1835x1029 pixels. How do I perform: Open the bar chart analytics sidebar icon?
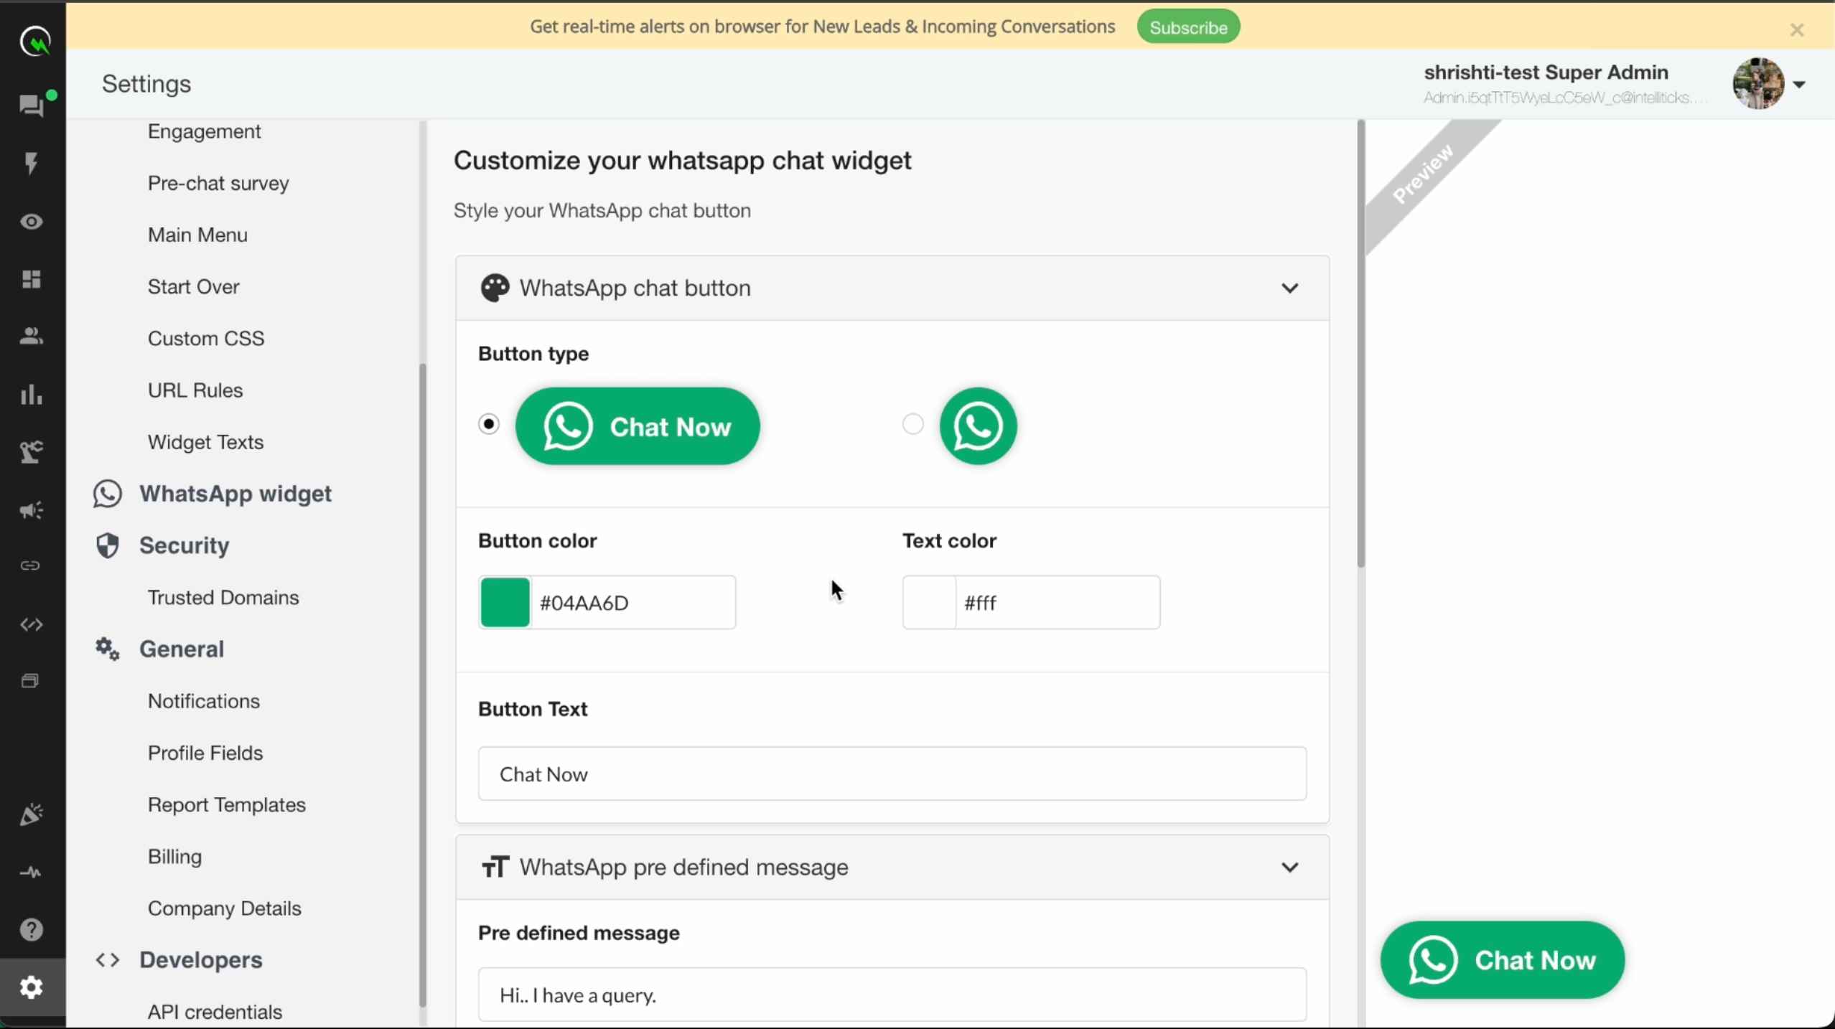pos(31,395)
